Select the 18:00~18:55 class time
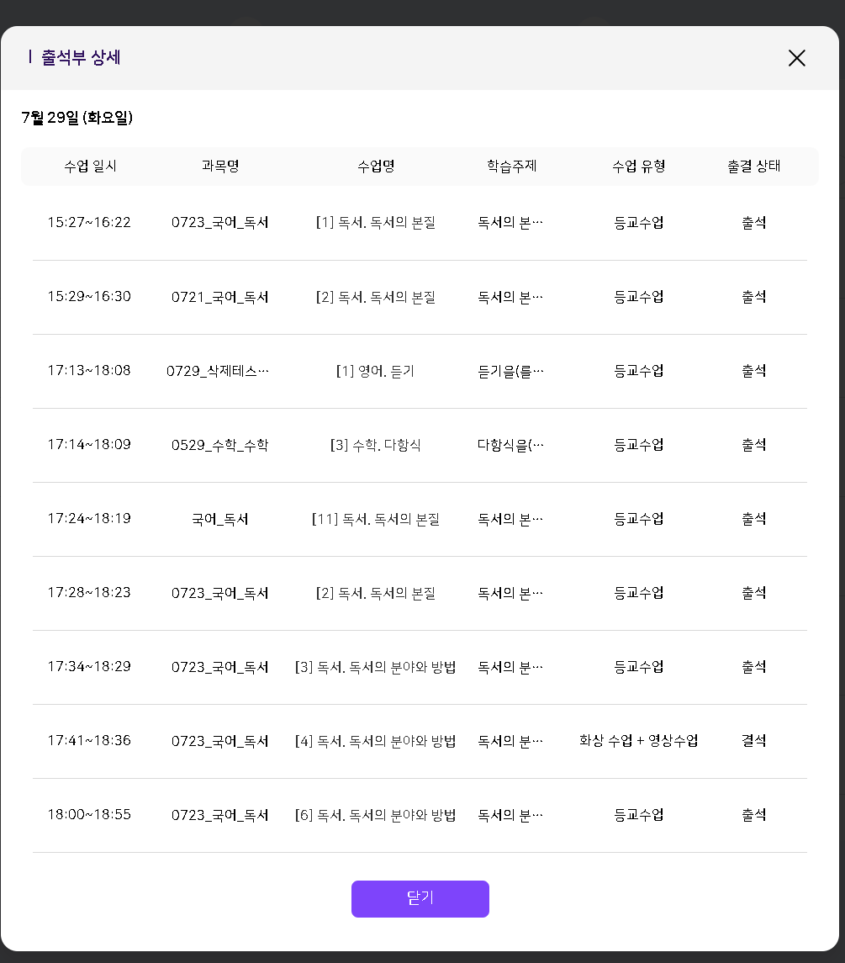Viewport: 845px width, 963px height. point(89,815)
